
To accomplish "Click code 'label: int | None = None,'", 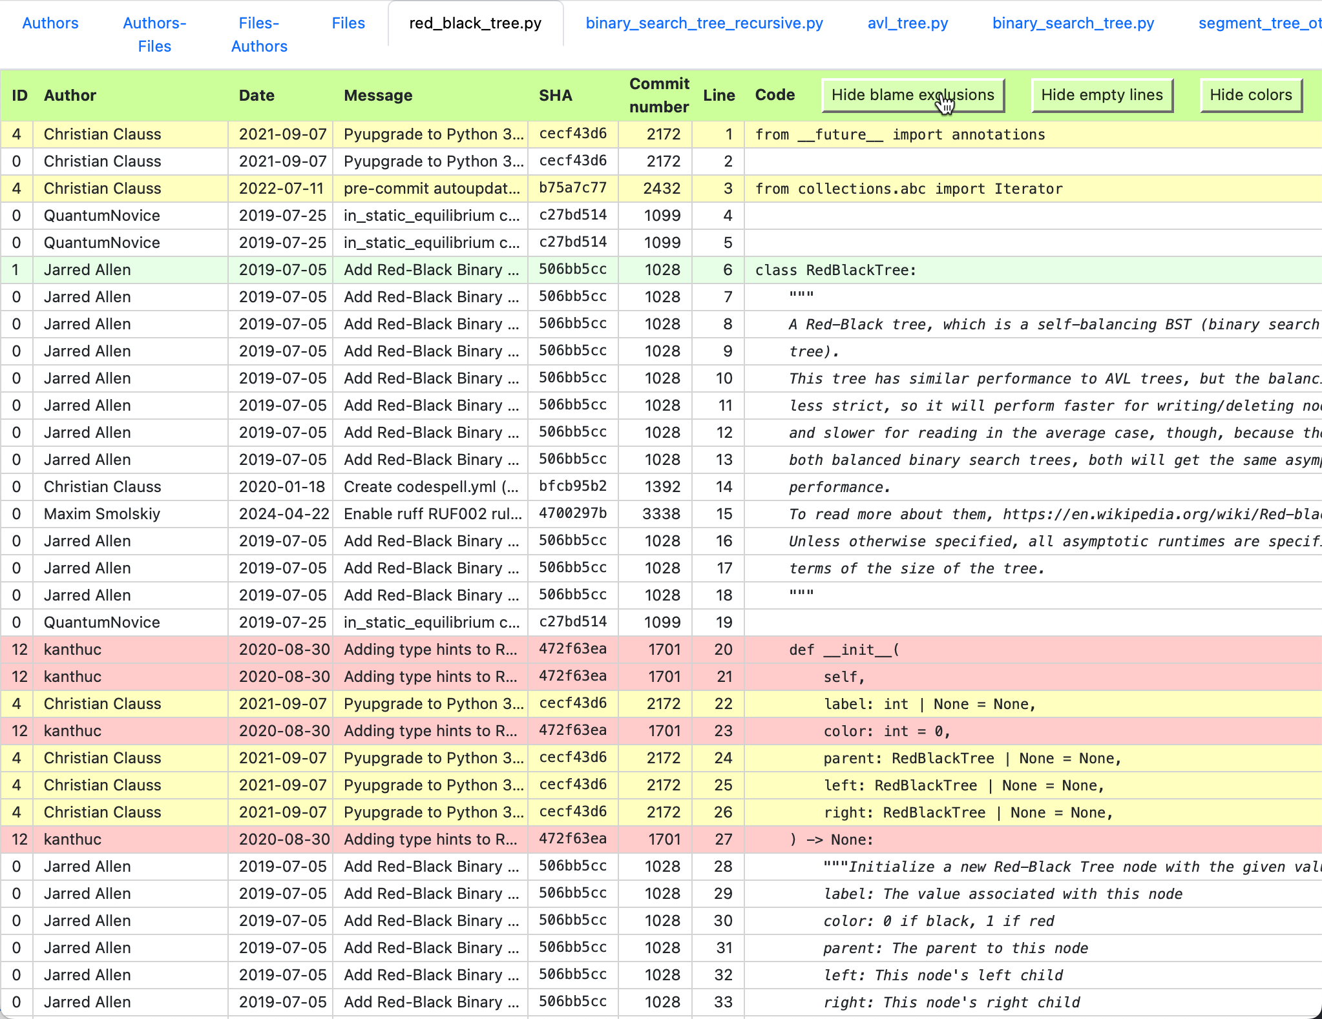I will 930,704.
